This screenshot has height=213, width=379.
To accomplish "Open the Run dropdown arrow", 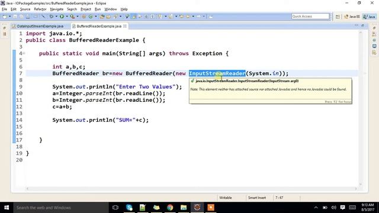I will [67, 17].
